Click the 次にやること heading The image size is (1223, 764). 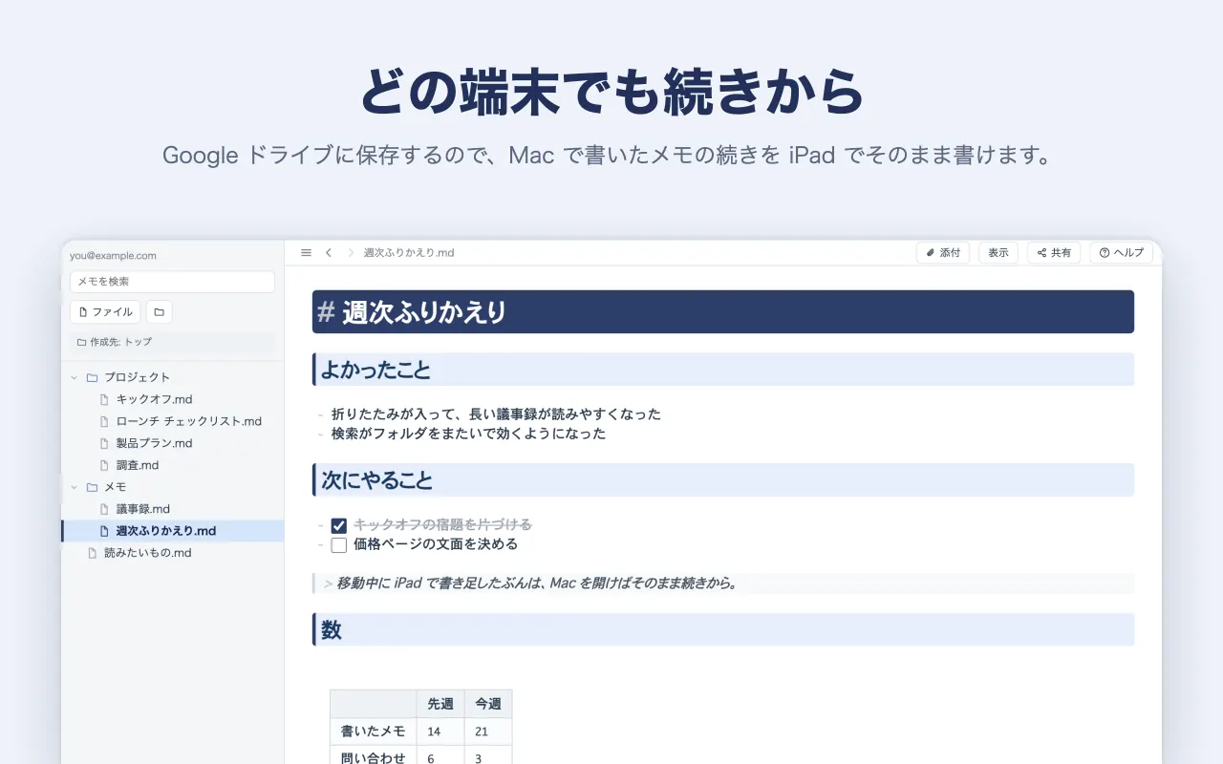[x=723, y=480]
